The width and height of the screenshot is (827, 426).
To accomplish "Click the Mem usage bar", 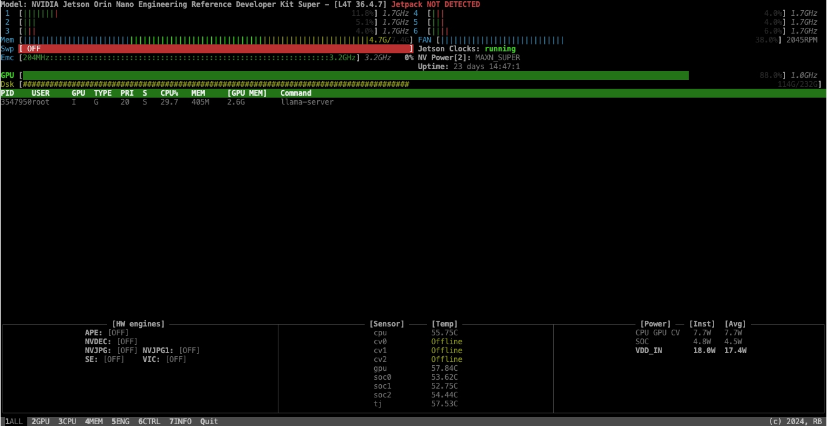I will (216, 40).
